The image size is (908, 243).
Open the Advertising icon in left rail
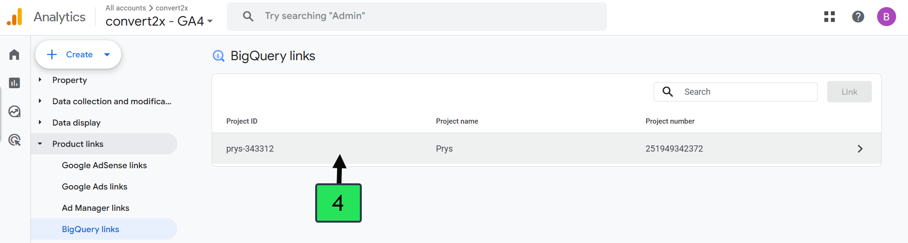(14, 140)
